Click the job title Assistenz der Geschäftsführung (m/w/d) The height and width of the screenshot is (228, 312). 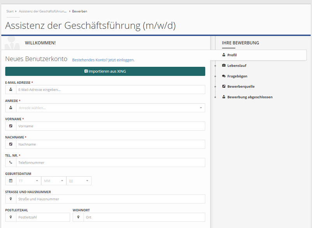(x=90, y=25)
